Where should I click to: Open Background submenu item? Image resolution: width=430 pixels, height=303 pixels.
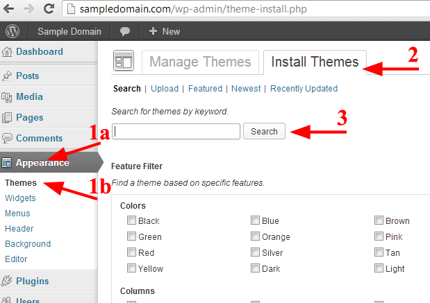click(x=28, y=244)
